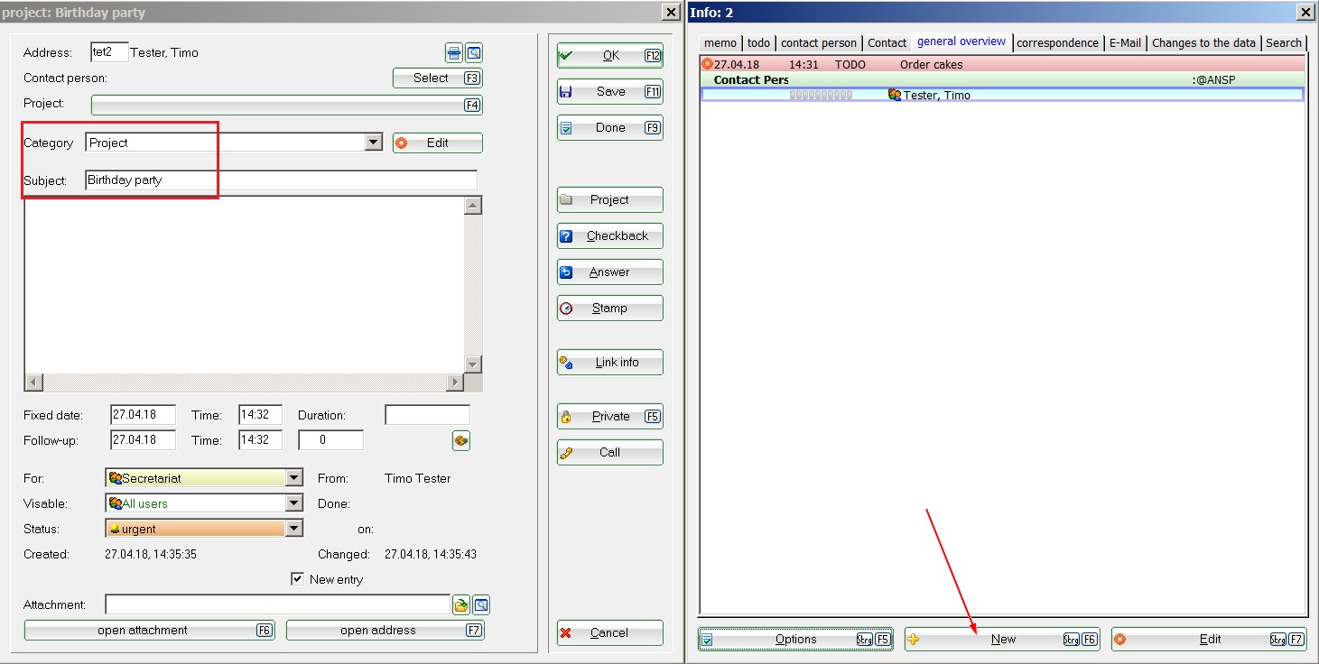Click the notes area scroll up arrow
The image size is (1319, 664).
[473, 205]
